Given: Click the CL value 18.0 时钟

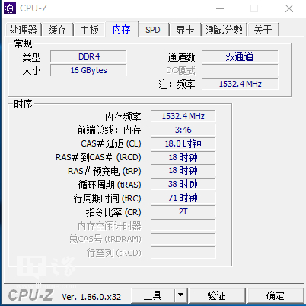Looking at the screenshot, I should pyautogui.click(x=183, y=143).
